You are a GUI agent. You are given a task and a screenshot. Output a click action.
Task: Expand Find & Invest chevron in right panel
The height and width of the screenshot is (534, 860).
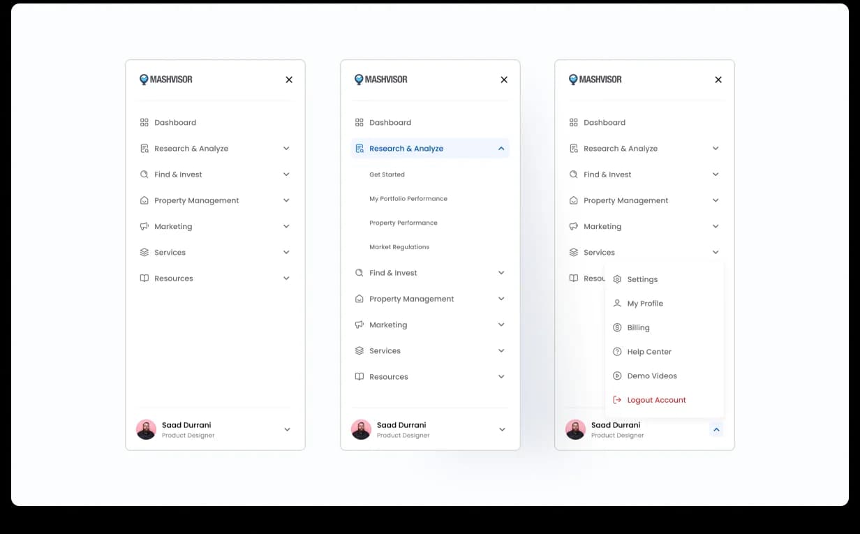(716, 175)
